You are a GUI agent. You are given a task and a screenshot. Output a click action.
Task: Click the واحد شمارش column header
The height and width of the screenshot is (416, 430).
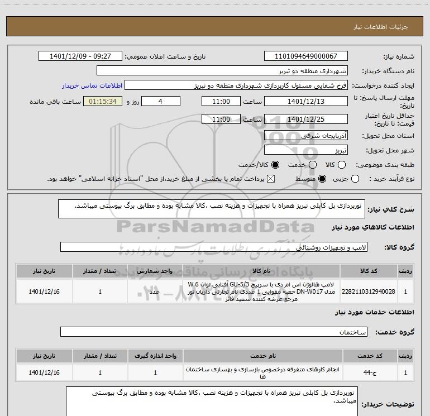155,271
